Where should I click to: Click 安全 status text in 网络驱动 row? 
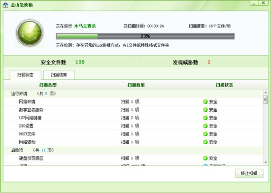pos(213,142)
